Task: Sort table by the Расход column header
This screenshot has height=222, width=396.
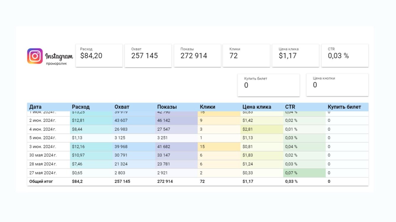Action: (x=81, y=107)
